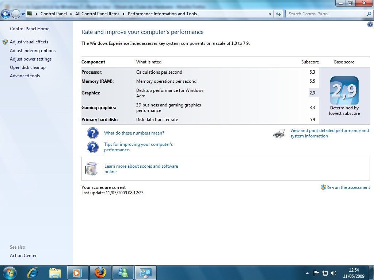374x280 pixels.
Task: Open Windows Media Player from taskbar
Action: [78, 273]
